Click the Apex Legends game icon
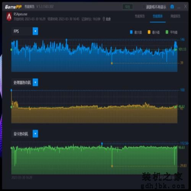The image size is (191, 191). tap(9, 17)
